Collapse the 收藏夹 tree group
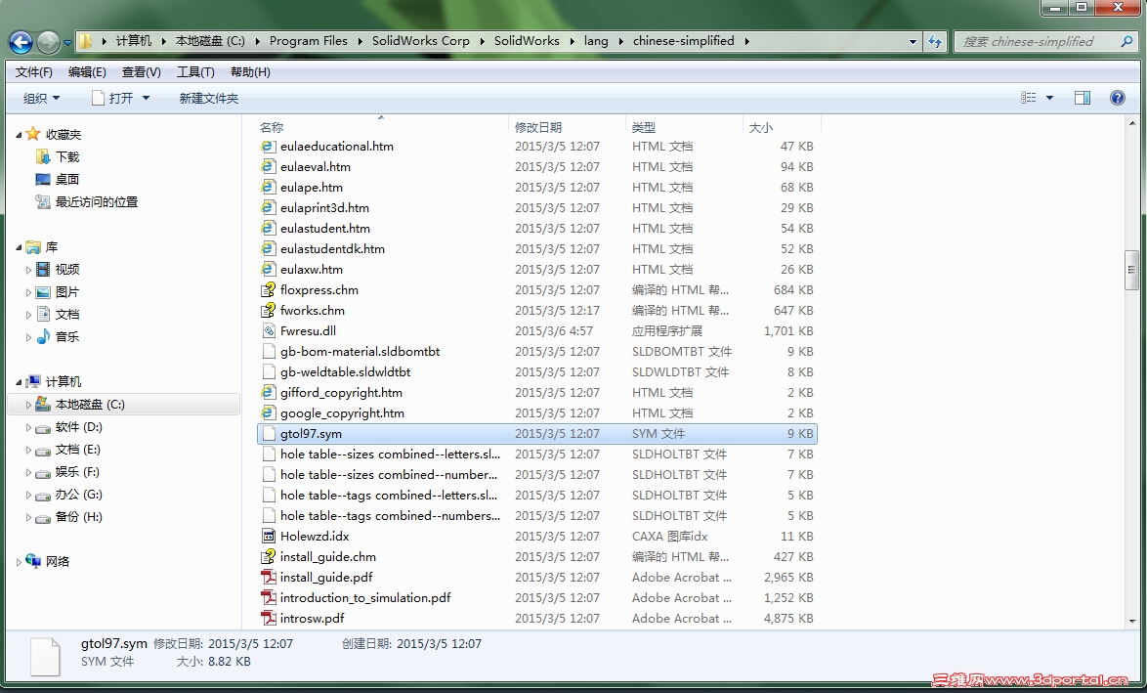The width and height of the screenshot is (1147, 693). [x=19, y=135]
